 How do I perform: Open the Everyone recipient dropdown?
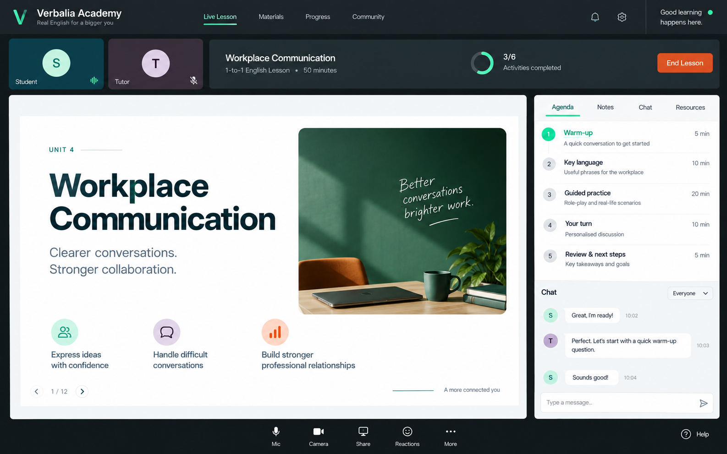(690, 293)
